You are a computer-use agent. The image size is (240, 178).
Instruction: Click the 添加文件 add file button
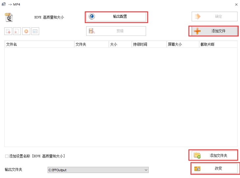[214, 31]
